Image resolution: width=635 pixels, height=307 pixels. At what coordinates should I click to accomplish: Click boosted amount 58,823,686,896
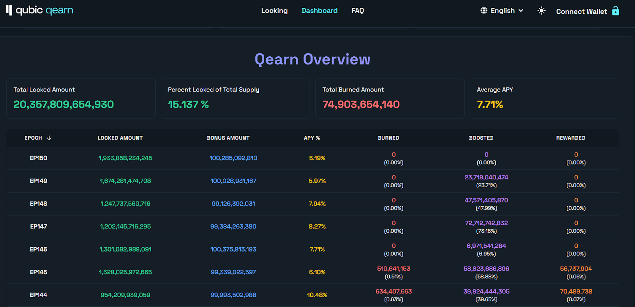[486, 269]
